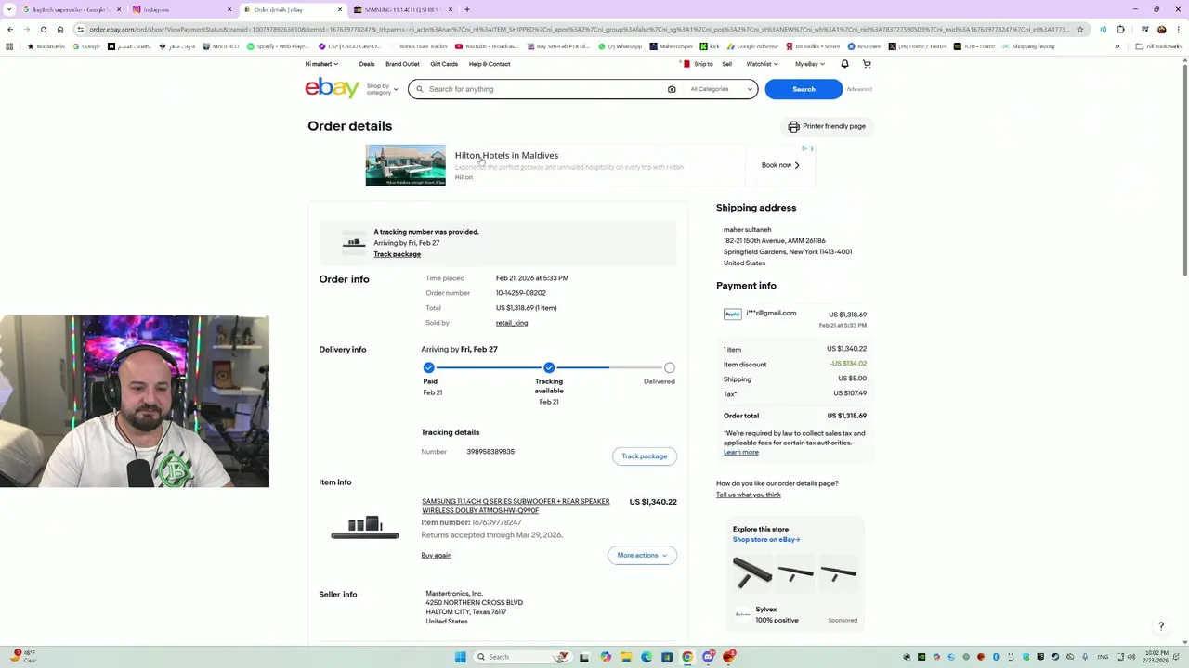Expand the Watchlist dropdown
The image size is (1189, 668).
tap(762, 64)
